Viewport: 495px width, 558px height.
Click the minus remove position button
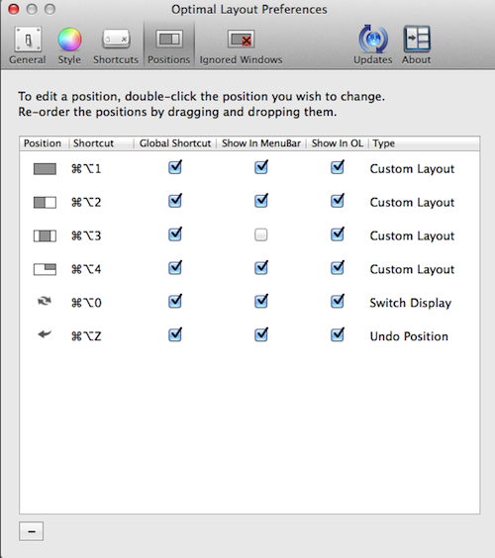(x=32, y=531)
